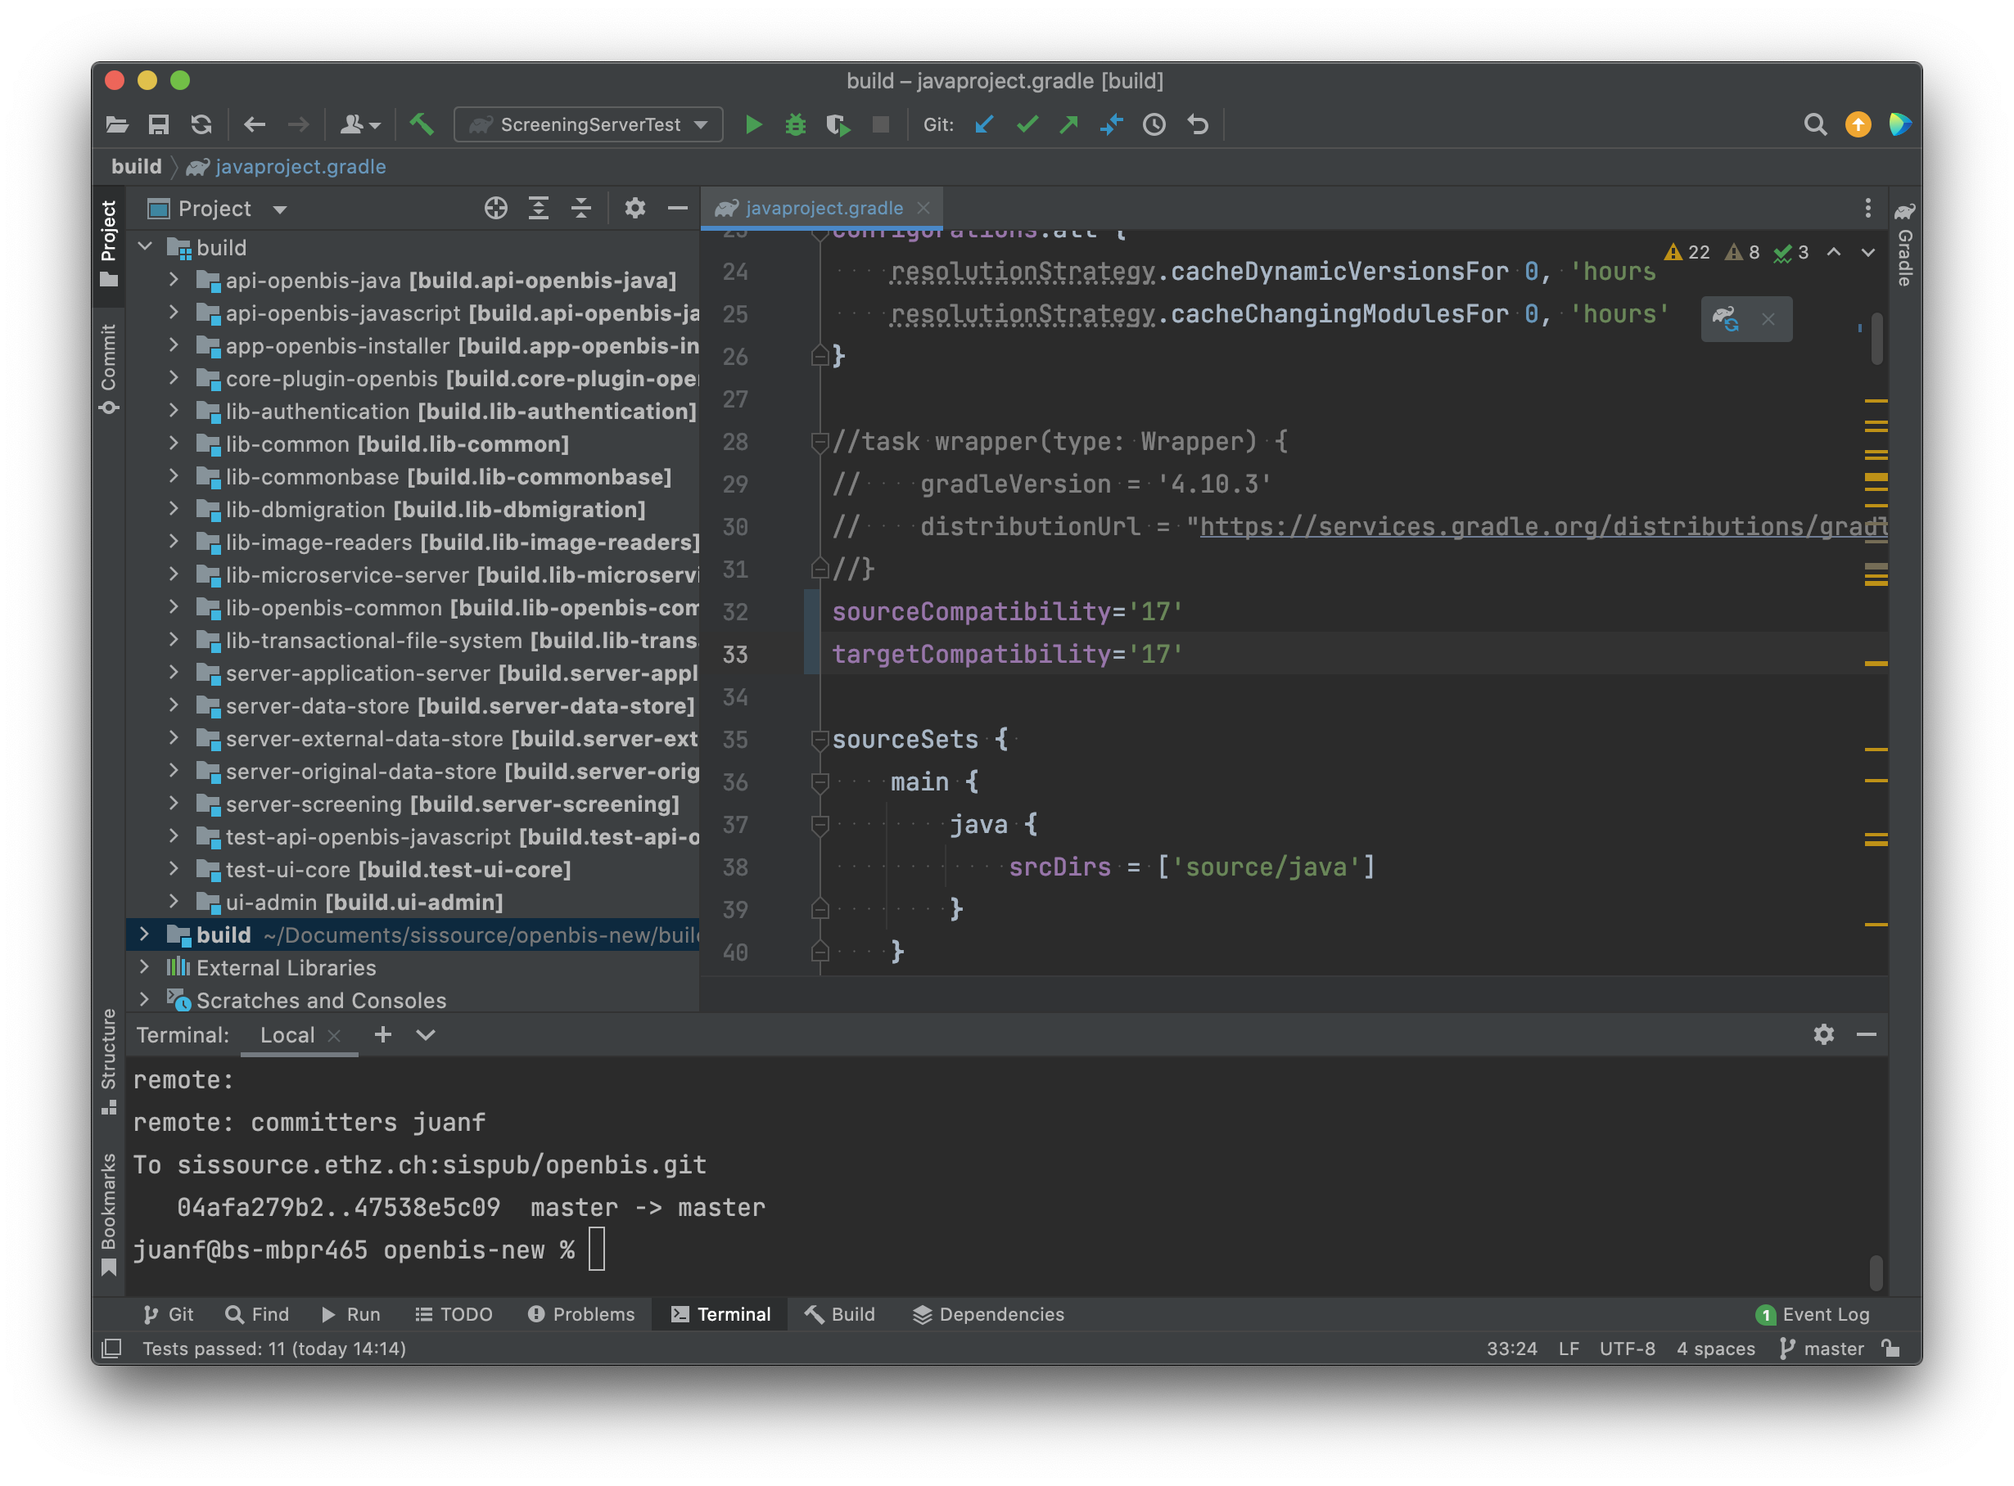Click the Git Commit checkmark icon
Viewport: 2014px width, 1486px height.
(x=1027, y=125)
